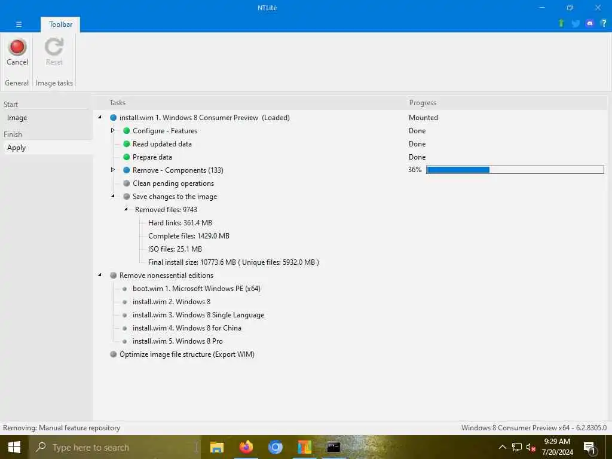
Task: Open the clock showing 9:29 AM
Action: [557, 447]
